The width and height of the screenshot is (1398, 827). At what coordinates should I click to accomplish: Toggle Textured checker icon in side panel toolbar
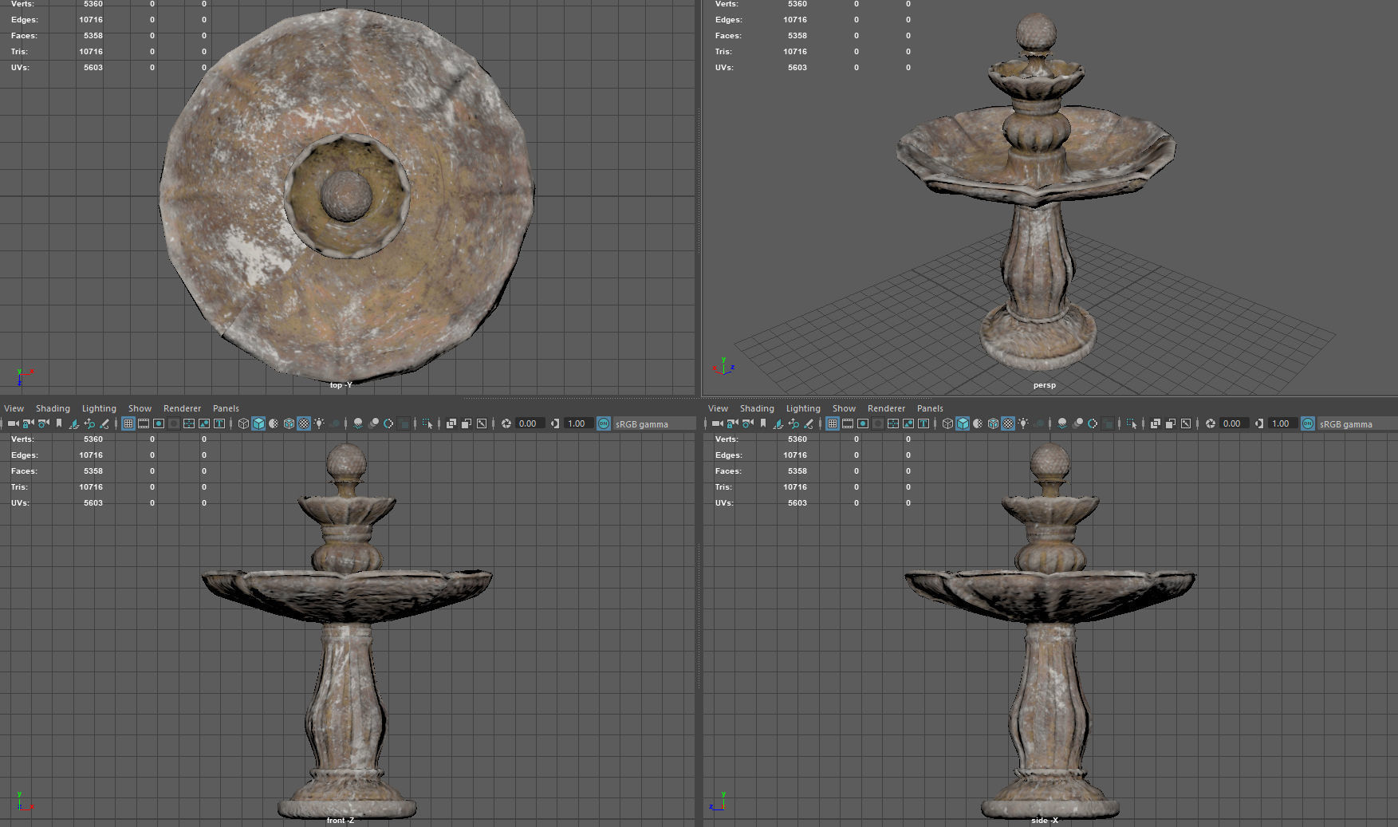pyautogui.click(x=1008, y=423)
